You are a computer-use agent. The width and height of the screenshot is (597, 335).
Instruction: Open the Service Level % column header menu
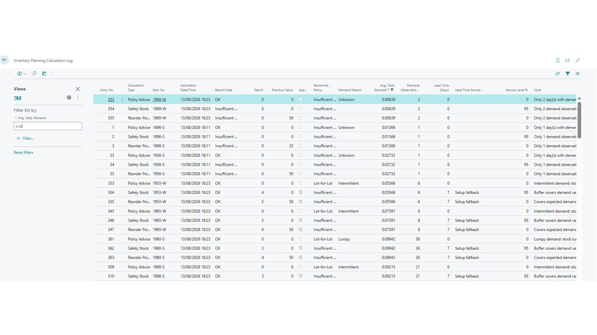(517, 90)
